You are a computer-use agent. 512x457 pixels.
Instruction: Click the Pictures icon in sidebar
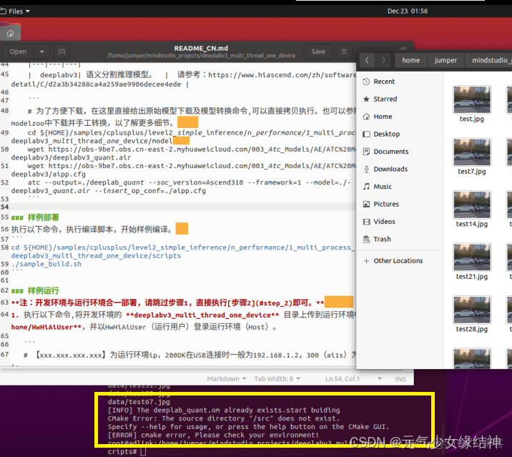coord(366,204)
